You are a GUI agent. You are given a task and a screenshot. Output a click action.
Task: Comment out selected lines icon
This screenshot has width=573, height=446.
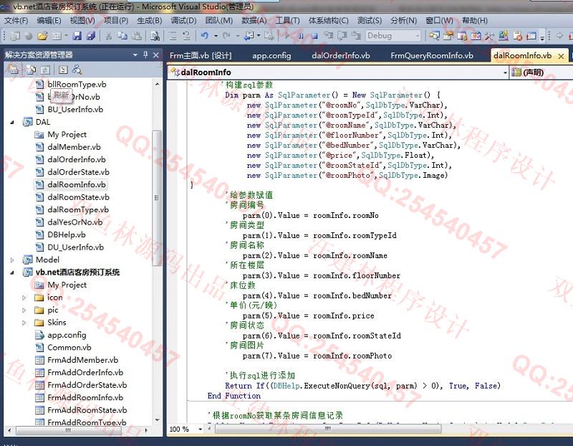tap(173, 36)
